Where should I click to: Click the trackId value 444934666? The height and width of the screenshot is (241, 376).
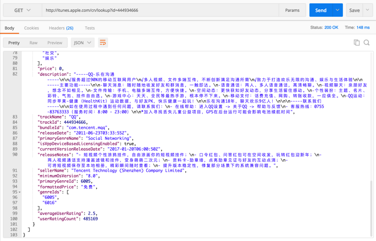75,122
